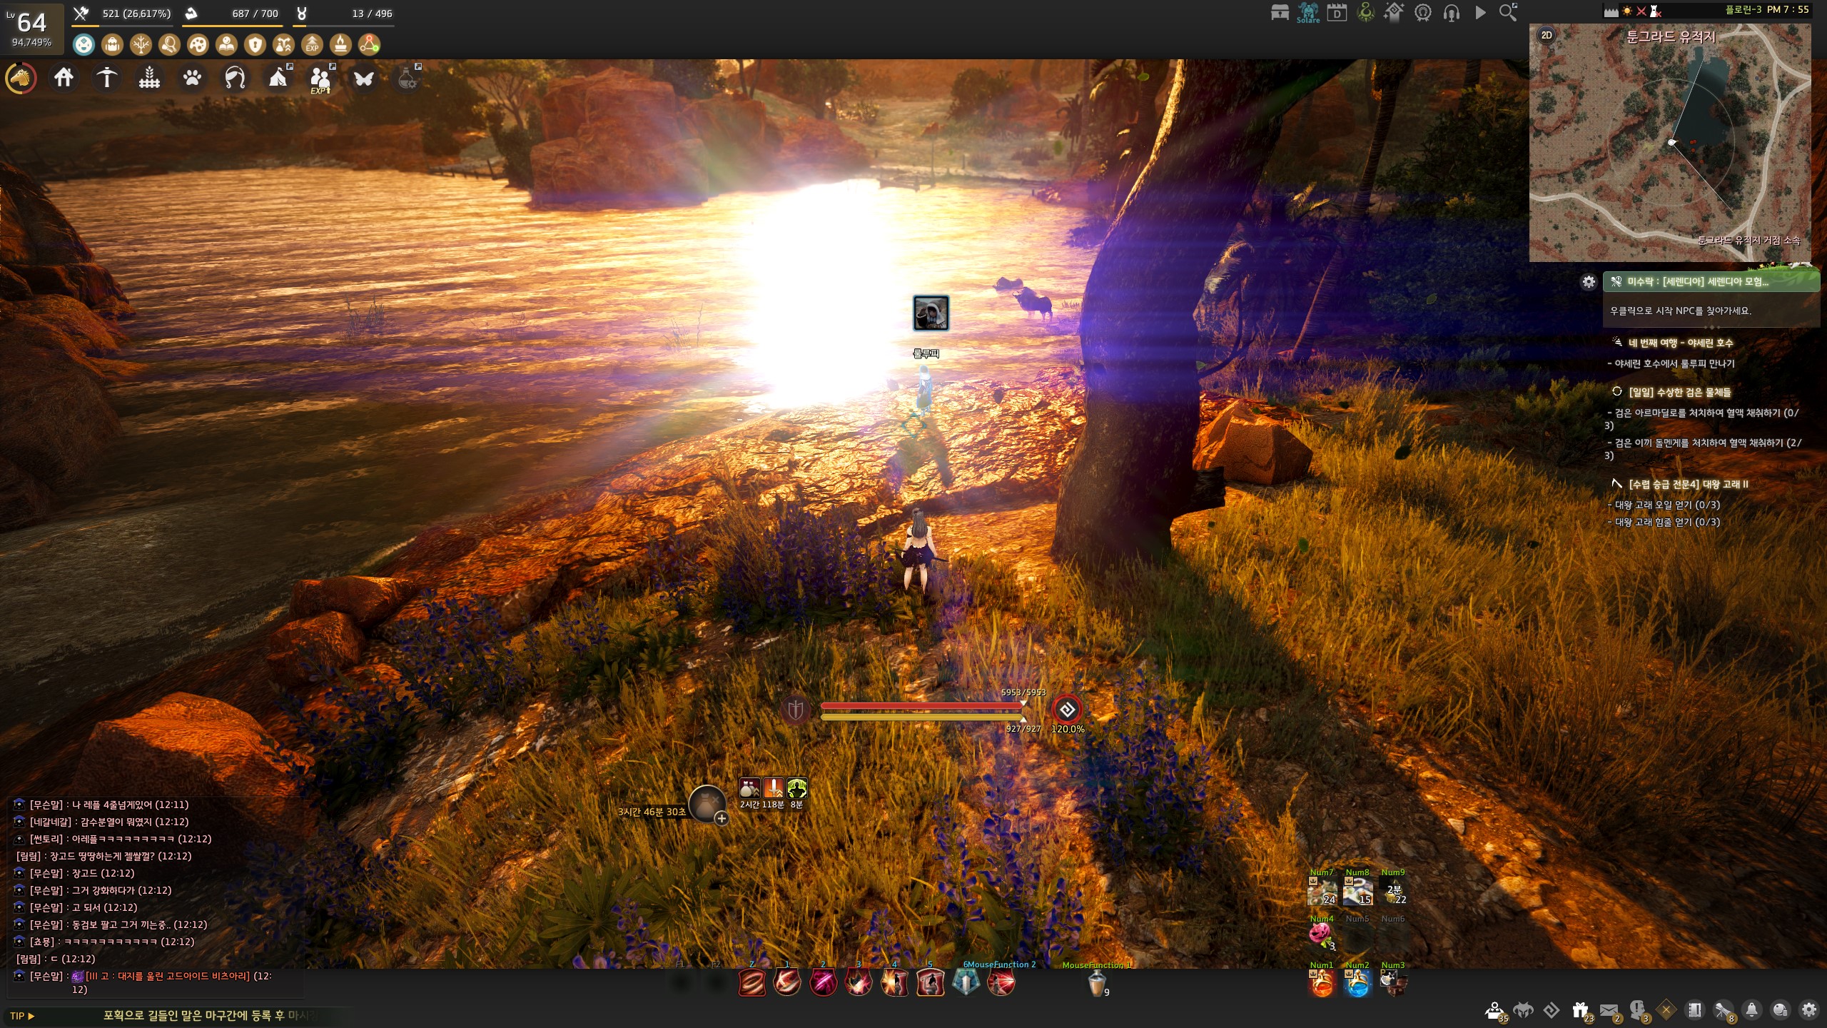Toggle the notification bell icon
Screen dimensions: 1827x1028
click(1751, 1010)
